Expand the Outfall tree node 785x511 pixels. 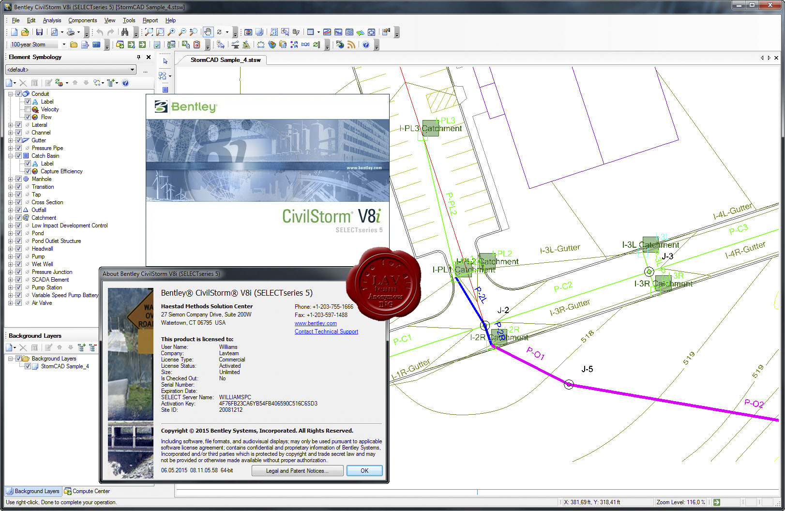pos(11,210)
